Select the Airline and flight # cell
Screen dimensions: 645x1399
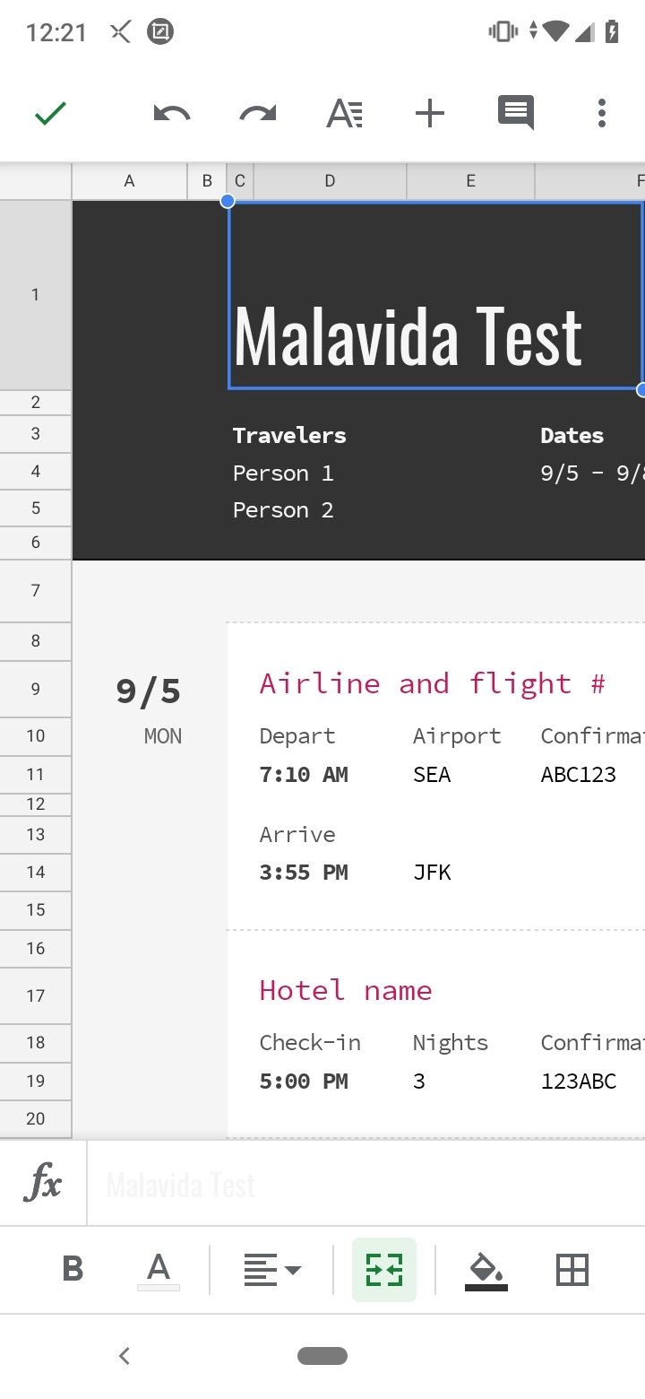(x=432, y=684)
